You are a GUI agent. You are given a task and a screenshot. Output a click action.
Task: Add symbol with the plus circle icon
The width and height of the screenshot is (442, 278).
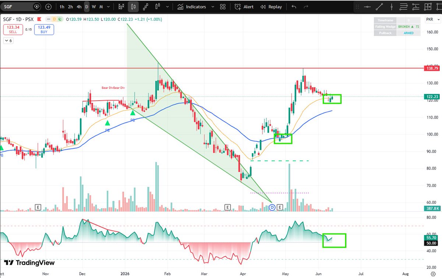click(48, 7)
